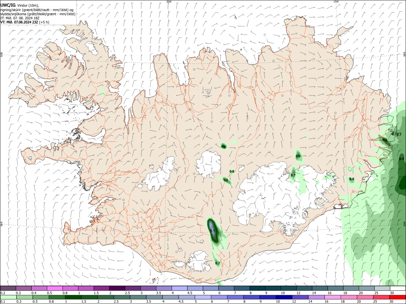Pick the bright red swatch above 30, bottom row

point(397,297)
